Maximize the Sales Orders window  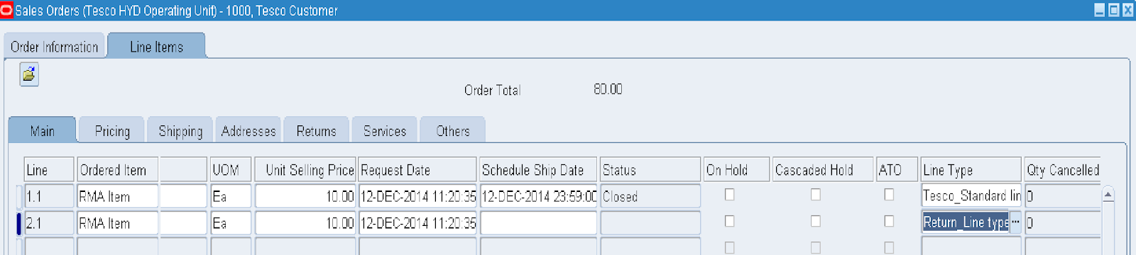[x=1114, y=10]
